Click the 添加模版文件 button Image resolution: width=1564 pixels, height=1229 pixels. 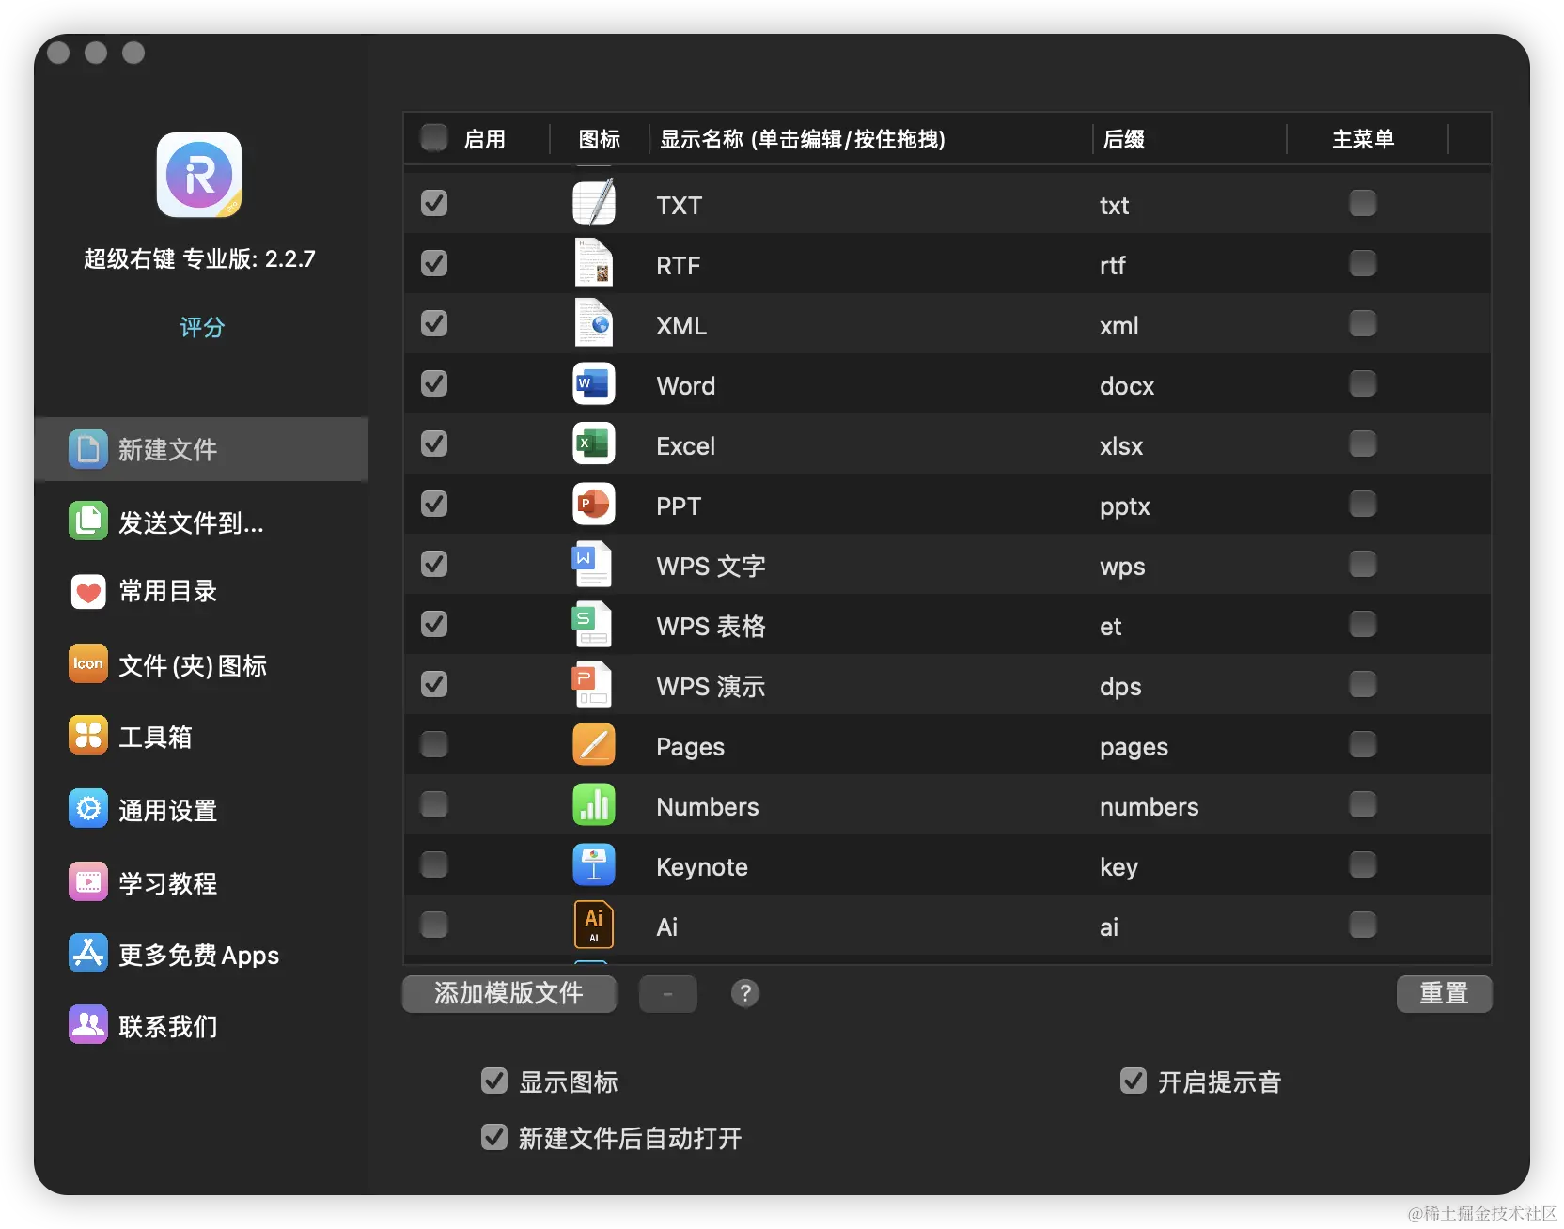(x=508, y=993)
